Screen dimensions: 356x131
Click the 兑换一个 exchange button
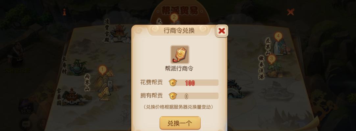click(180, 123)
